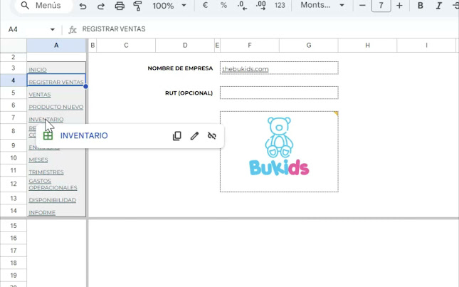Select row 15 header
459x287 pixels.
pyautogui.click(x=14, y=226)
